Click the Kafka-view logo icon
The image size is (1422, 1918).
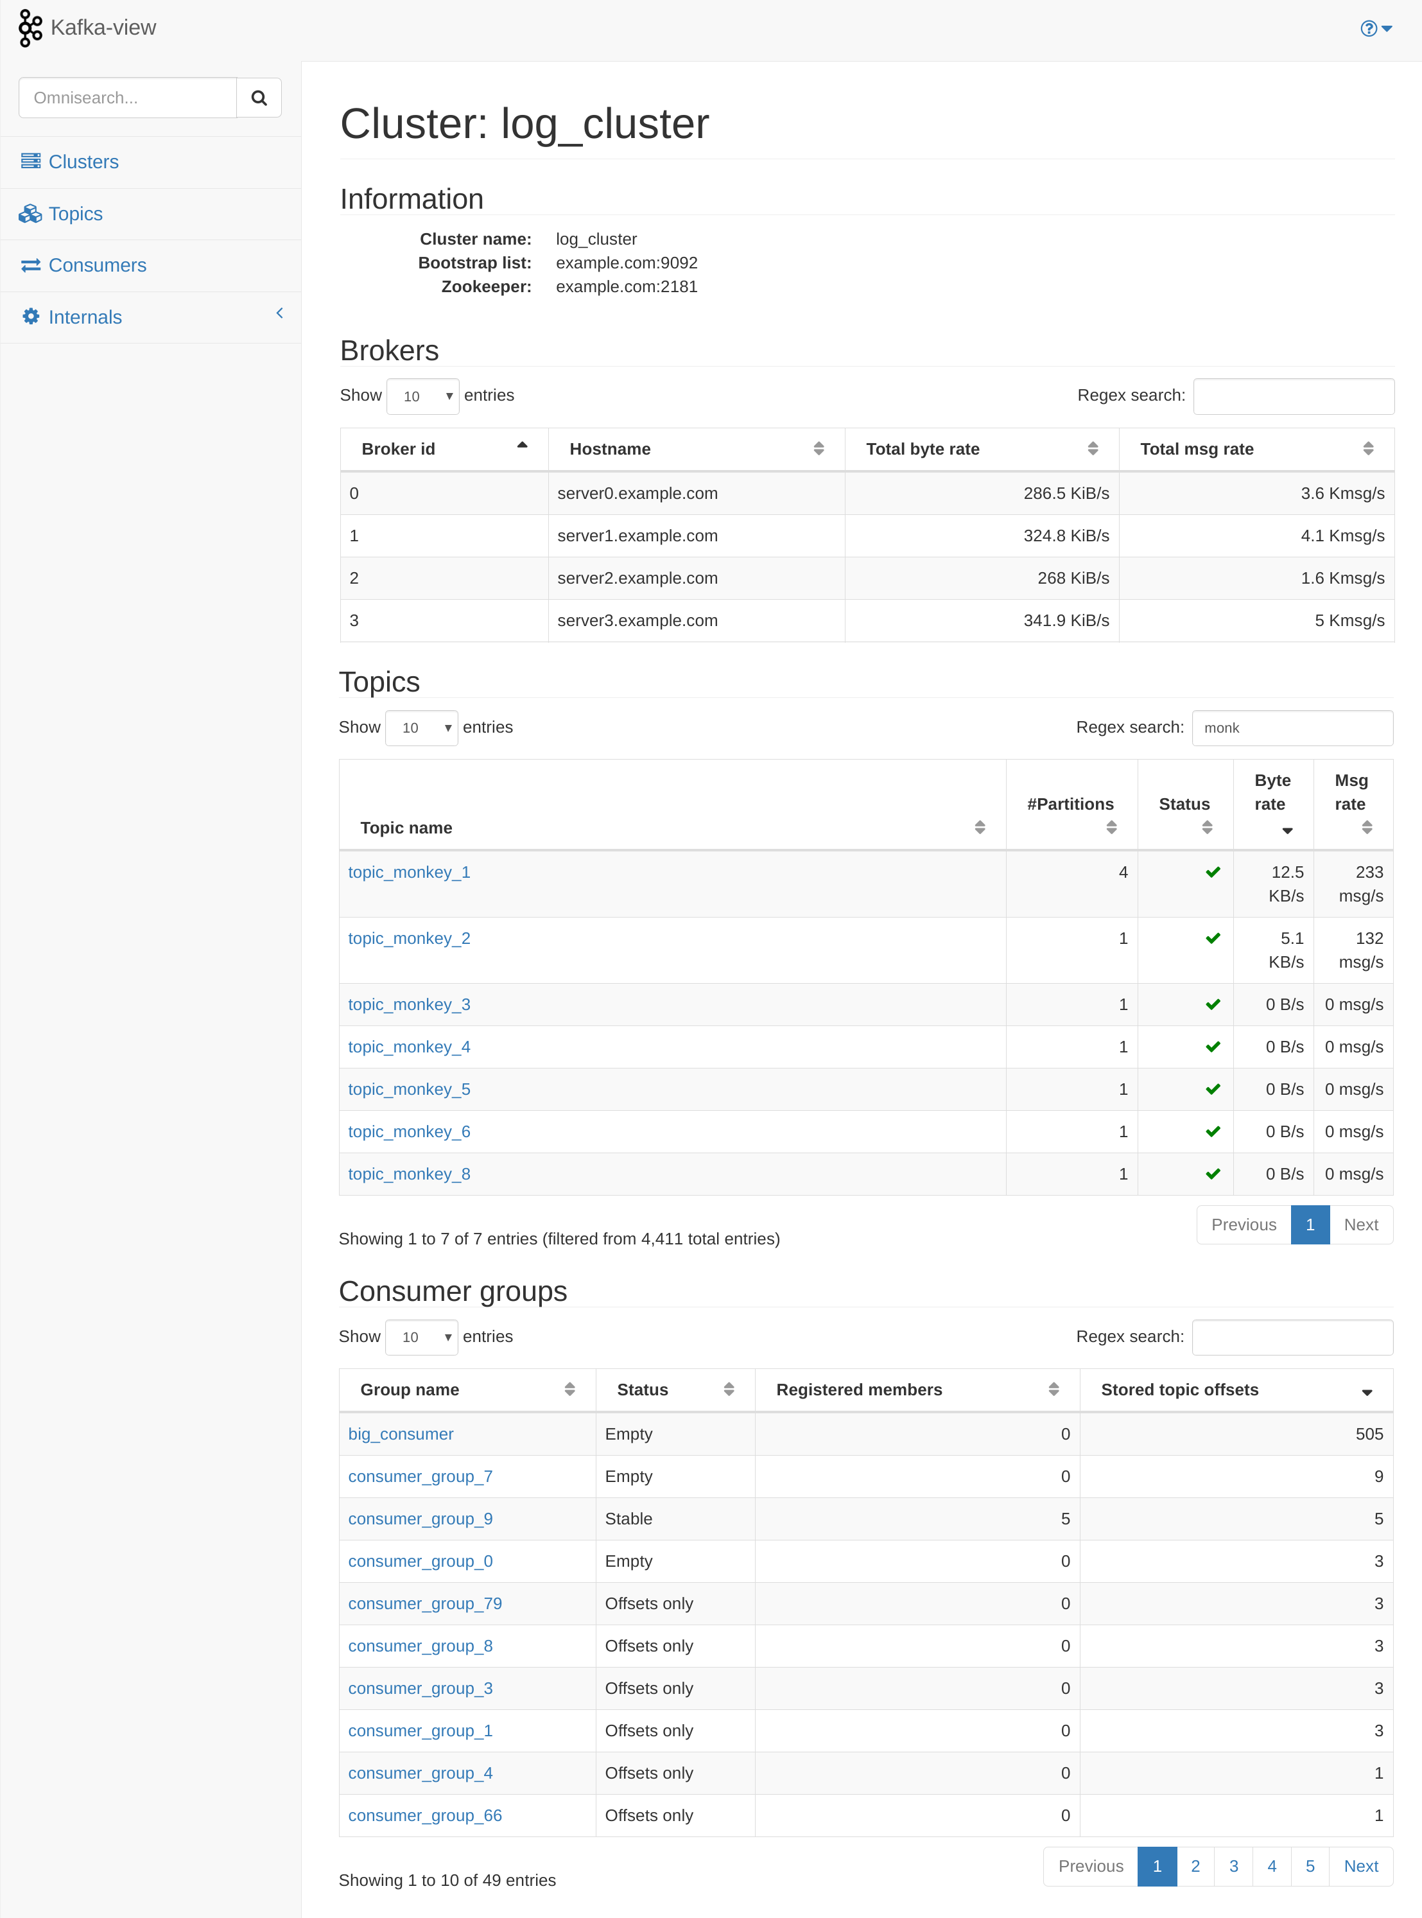[30, 28]
